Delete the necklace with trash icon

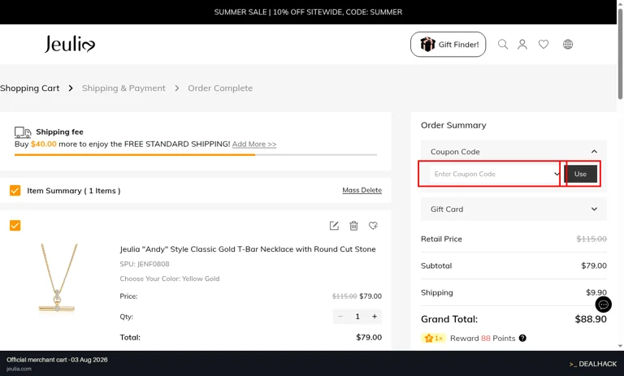point(353,226)
